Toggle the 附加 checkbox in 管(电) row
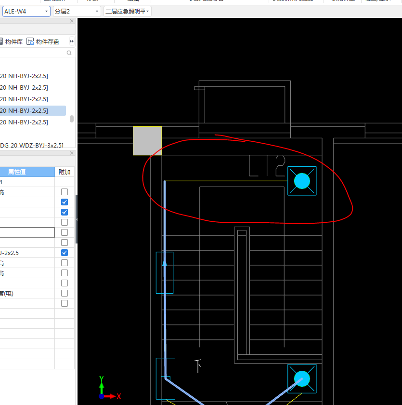 click(65, 293)
